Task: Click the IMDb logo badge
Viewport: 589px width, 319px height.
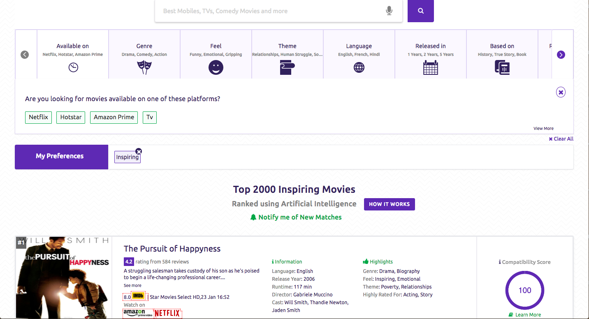Action: click(x=138, y=296)
